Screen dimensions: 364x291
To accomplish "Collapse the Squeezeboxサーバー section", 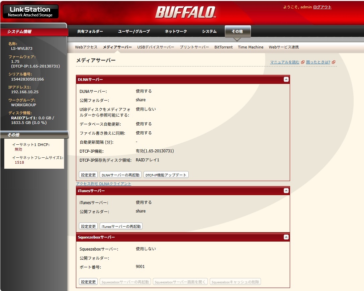I will (286, 237).
